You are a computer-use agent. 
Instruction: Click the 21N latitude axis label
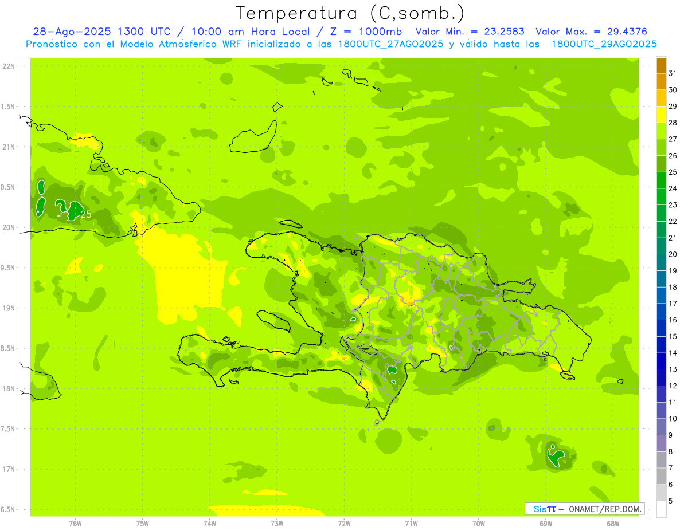coord(10,147)
